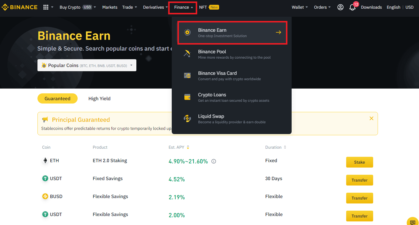Expand the arrow next to apps grid
Image resolution: width=419 pixels, height=225 pixels.
pos(52,7)
